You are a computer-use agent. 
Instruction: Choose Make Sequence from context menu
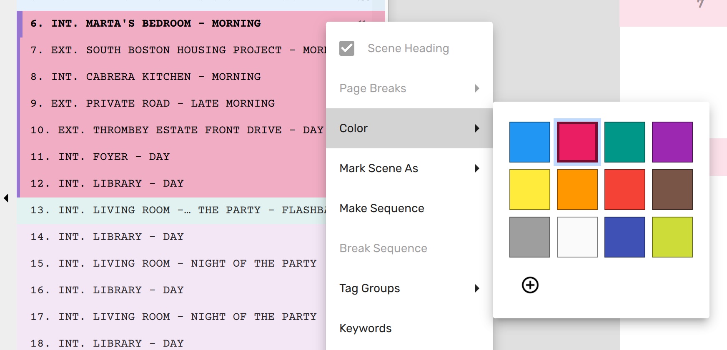click(x=382, y=208)
